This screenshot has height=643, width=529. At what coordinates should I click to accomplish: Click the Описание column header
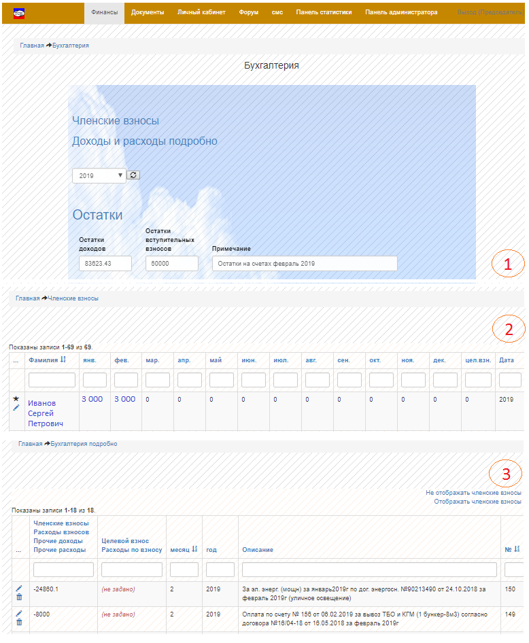[258, 550]
